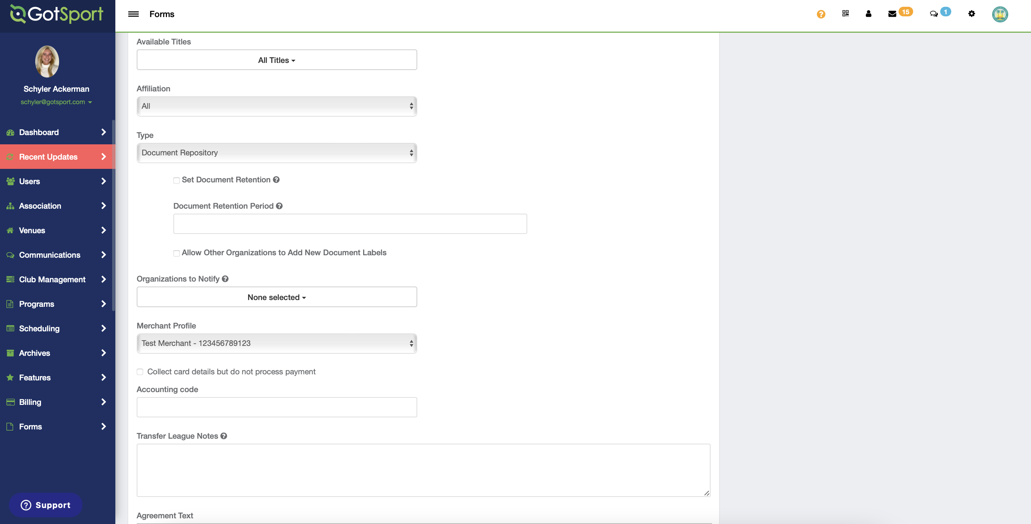Click the Programs document icon
Screen dimensions: 1031x524
pyautogui.click(x=10, y=304)
